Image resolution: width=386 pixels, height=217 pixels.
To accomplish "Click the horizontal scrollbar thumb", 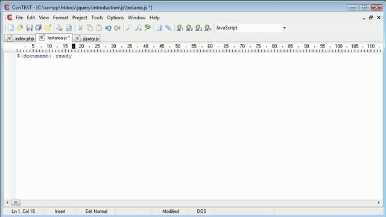I will click(16, 203).
